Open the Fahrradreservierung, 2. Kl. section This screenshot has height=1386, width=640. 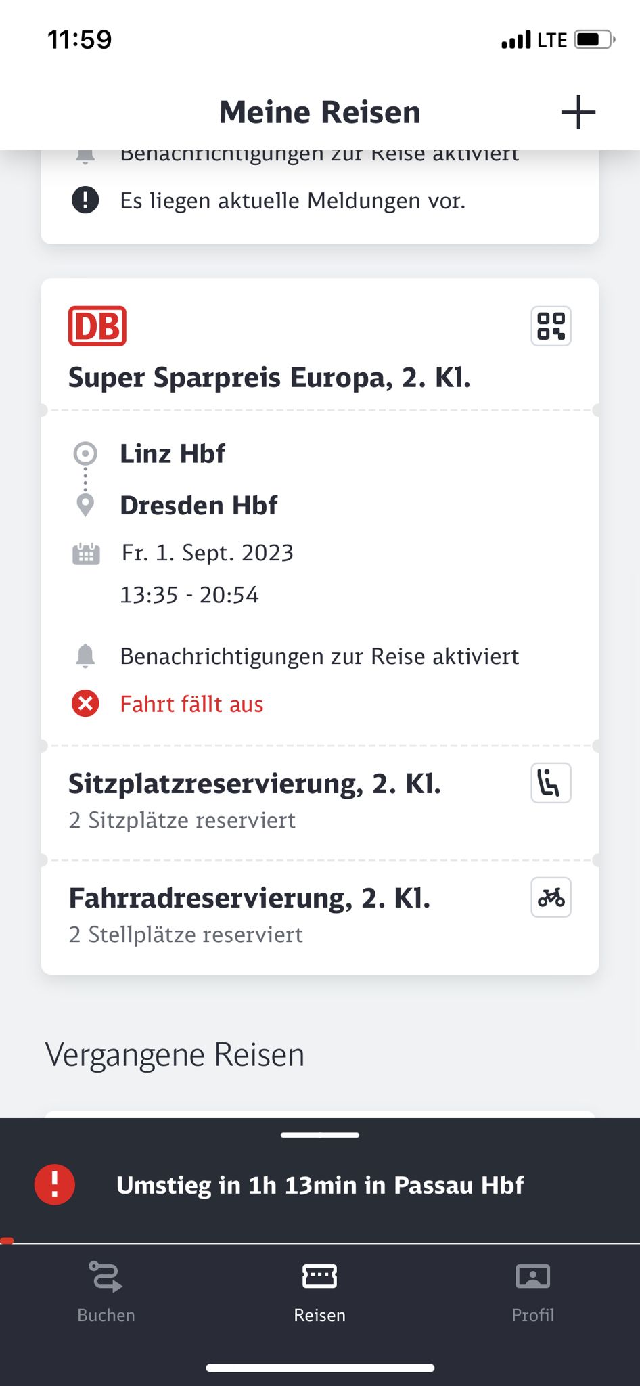[x=320, y=917]
